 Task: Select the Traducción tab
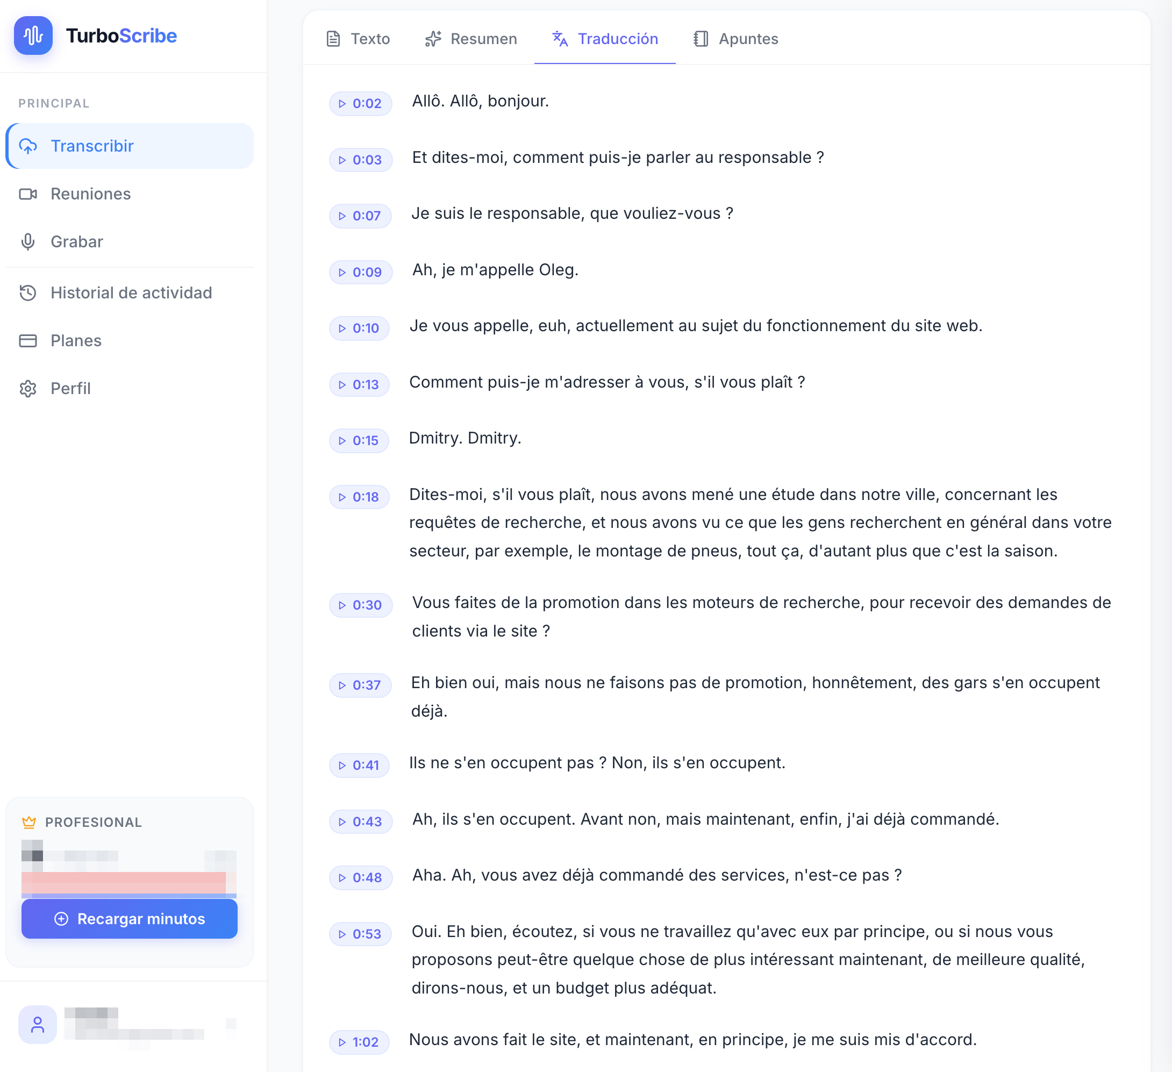[605, 39]
